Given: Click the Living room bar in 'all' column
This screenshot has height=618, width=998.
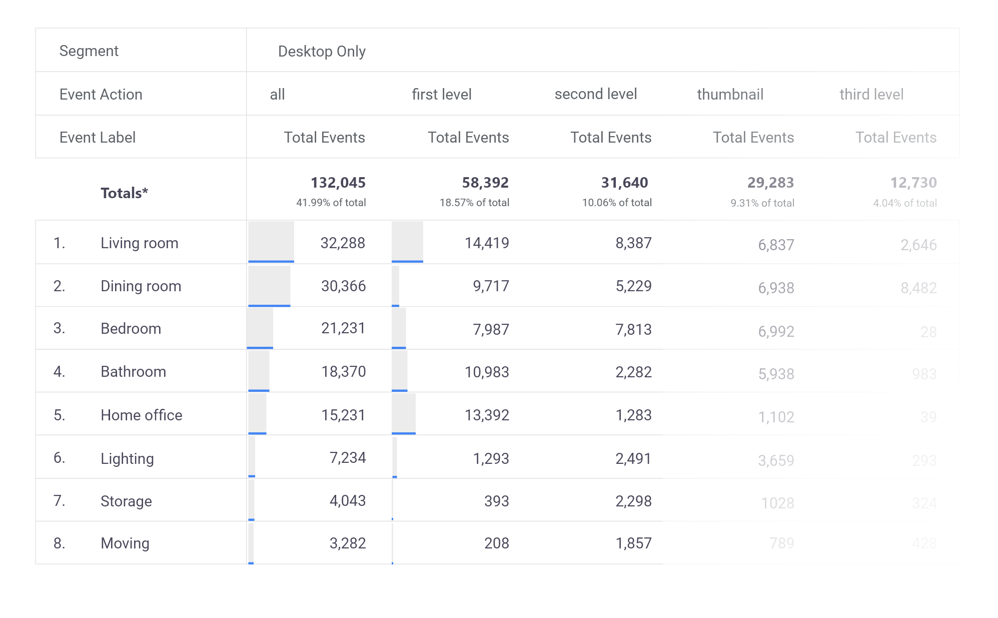Looking at the screenshot, I should pos(271,242).
